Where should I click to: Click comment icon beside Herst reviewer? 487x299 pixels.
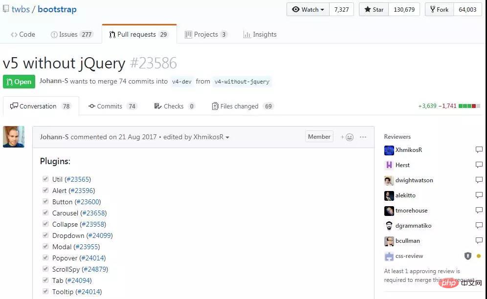click(x=479, y=165)
